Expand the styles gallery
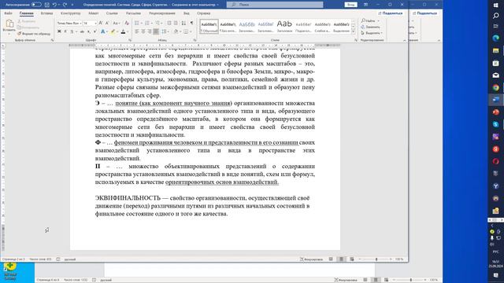 (x=354, y=31)
